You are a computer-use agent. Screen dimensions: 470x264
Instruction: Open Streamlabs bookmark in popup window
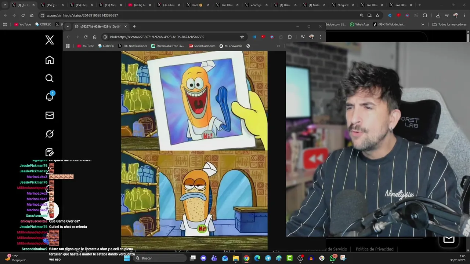click(168, 46)
